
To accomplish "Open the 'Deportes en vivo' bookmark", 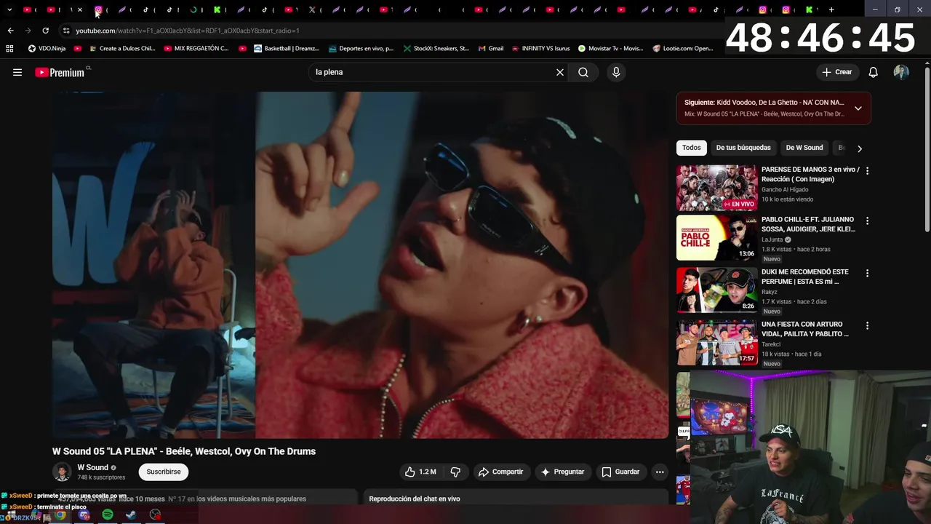I will point(361,48).
